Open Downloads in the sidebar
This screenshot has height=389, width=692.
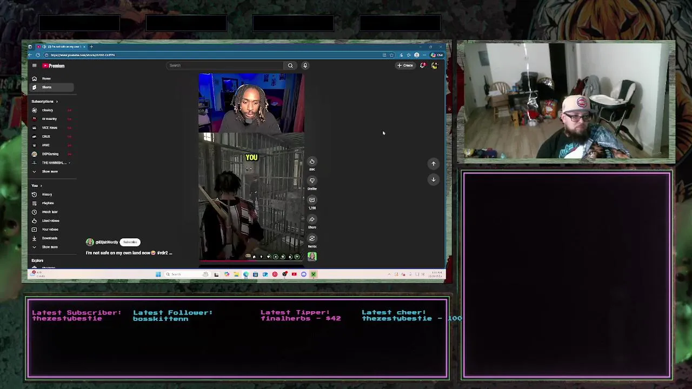click(52, 238)
